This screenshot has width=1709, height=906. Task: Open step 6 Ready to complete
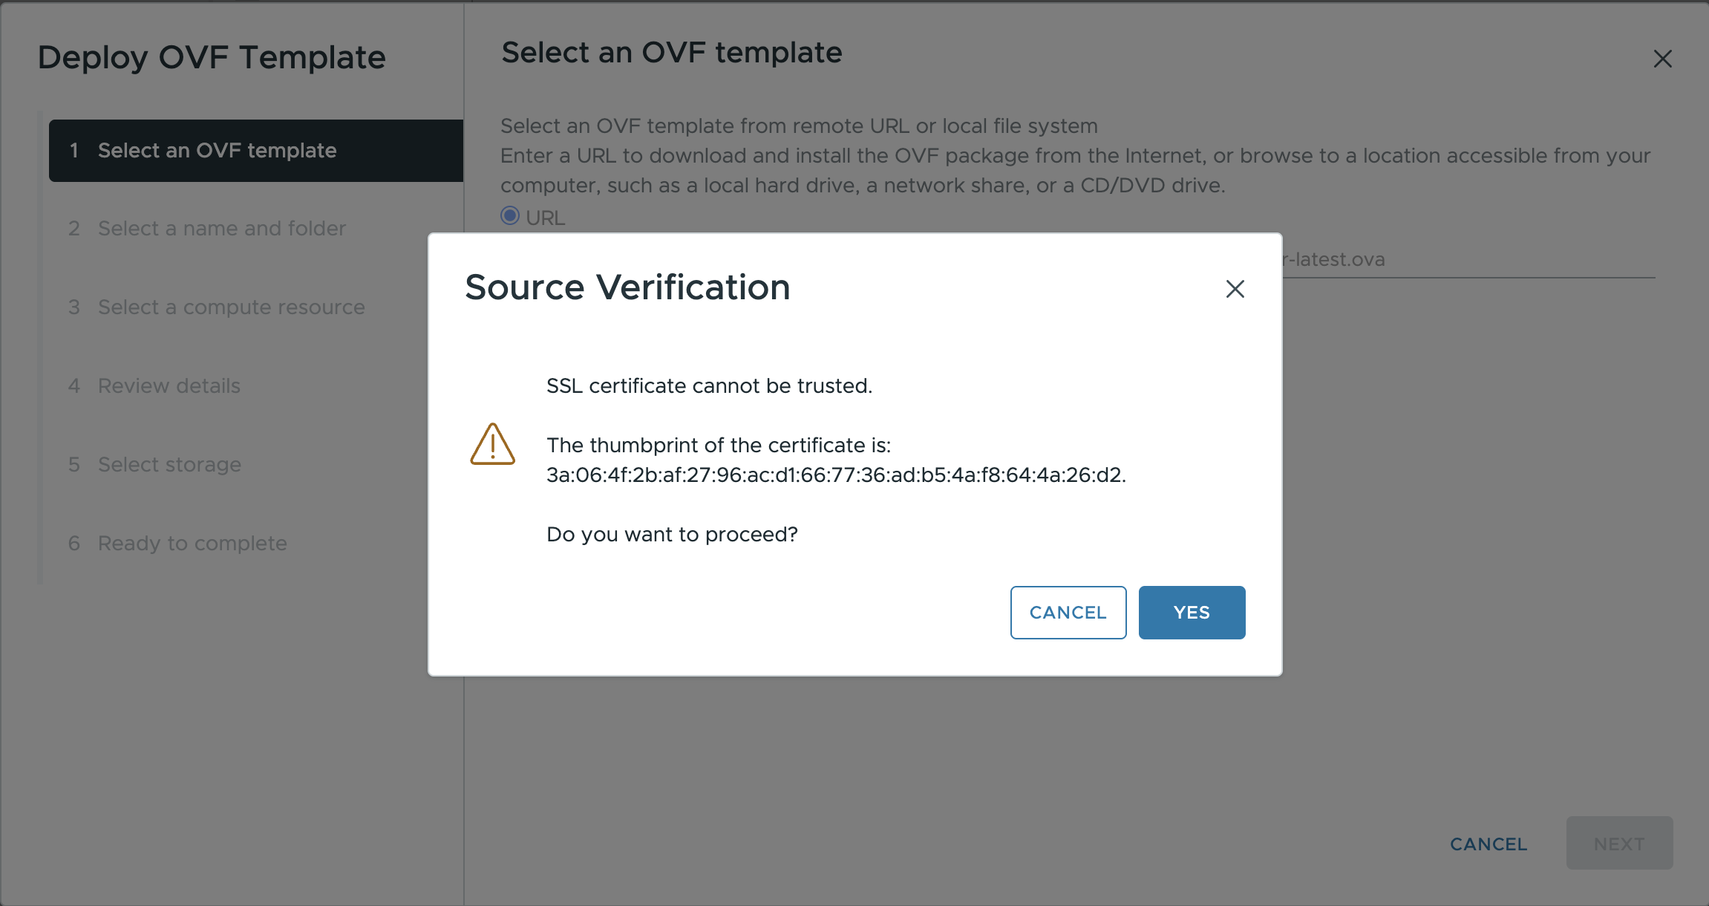[192, 543]
